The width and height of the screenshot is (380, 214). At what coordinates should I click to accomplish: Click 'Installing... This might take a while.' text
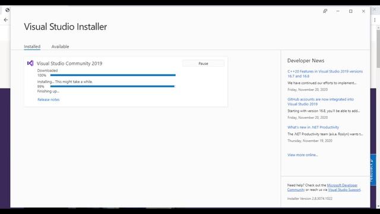[65, 82]
